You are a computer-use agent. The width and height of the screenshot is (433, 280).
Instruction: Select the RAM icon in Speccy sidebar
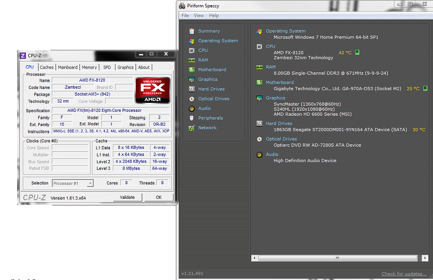tap(192, 60)
